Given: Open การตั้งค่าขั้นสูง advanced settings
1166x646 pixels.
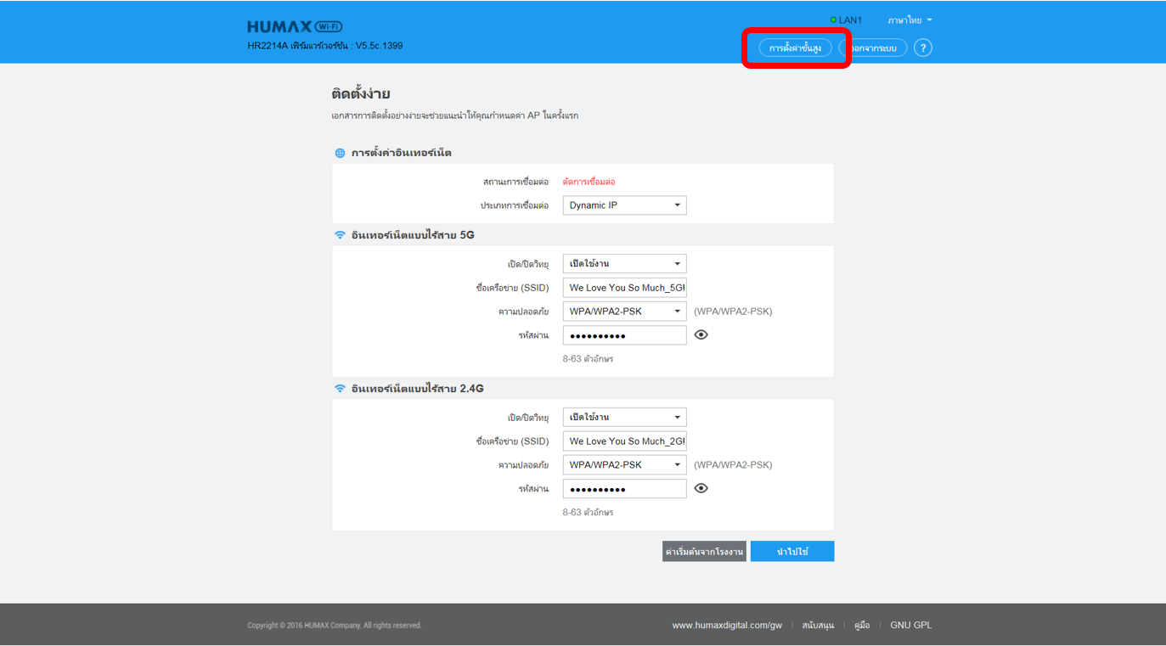Looking at the screenshot, I should click(x=795, y=48).
